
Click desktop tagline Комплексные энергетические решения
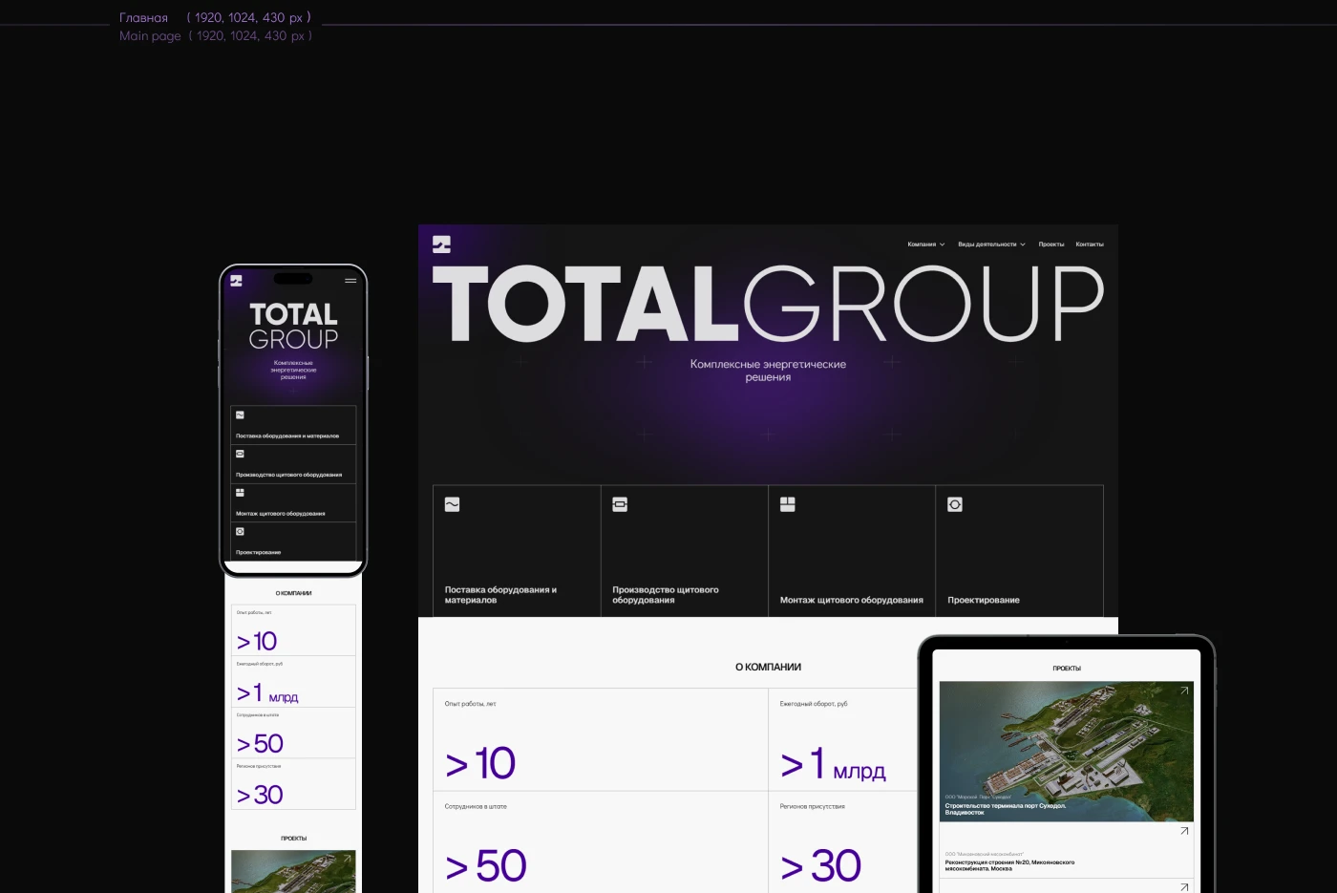tap(768, 371)
